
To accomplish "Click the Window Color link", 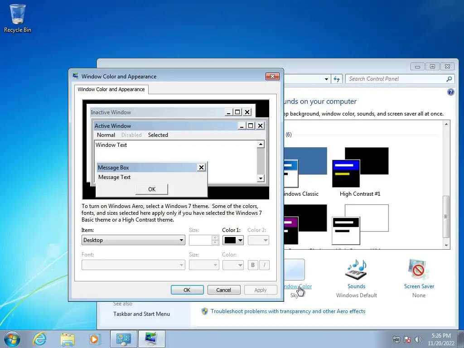I will (298, 286).
